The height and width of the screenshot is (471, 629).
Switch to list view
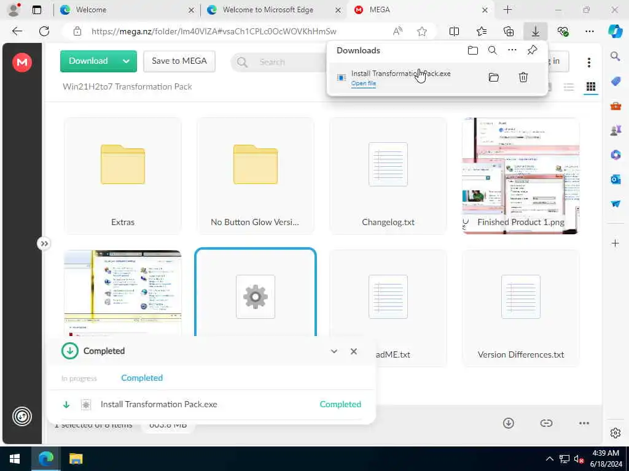point(569,87)
